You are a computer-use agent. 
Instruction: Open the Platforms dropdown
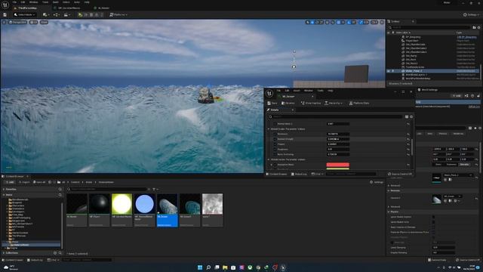118,14
